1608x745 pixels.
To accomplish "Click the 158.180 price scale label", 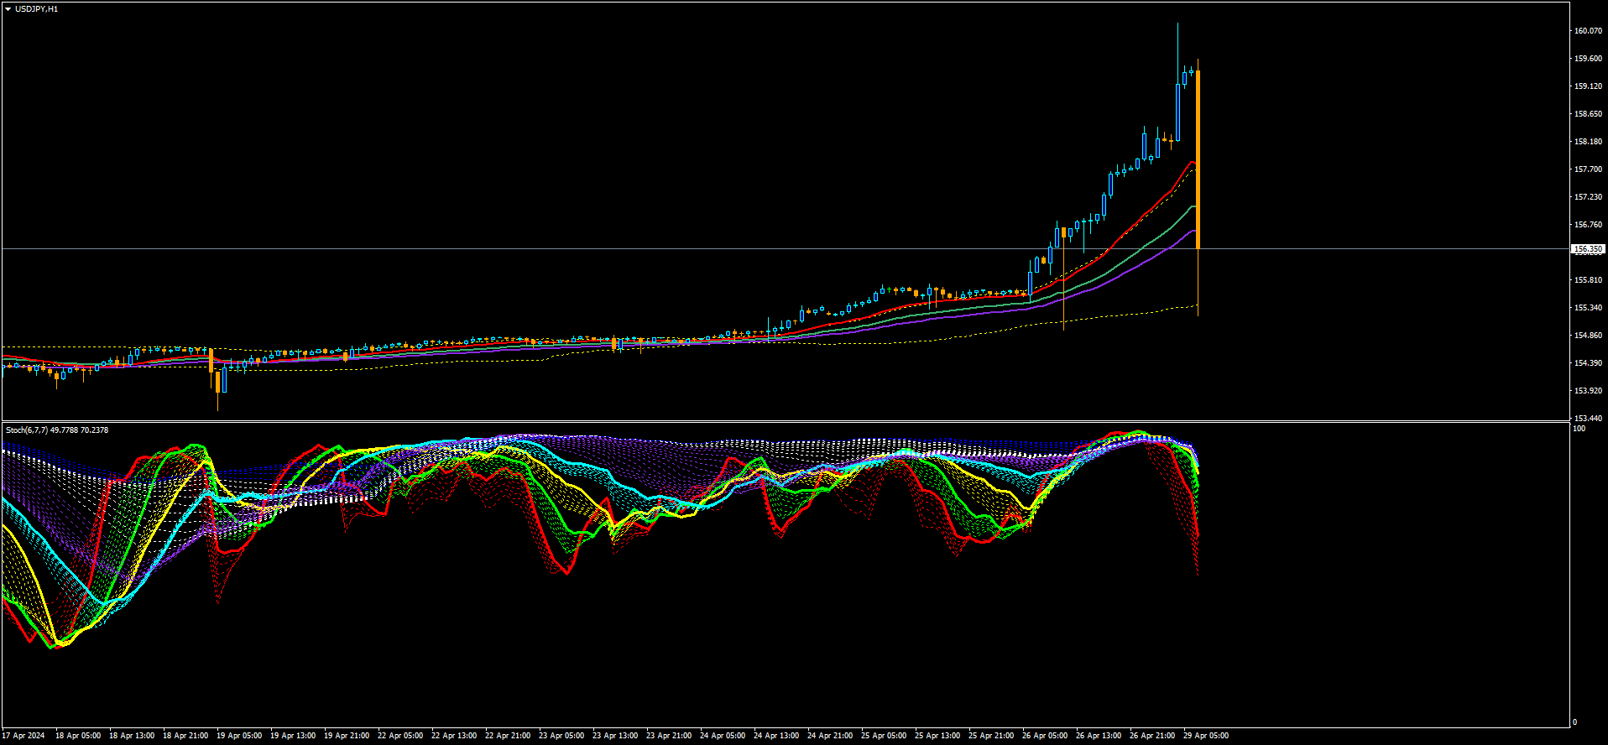I will pos(1588,142).
